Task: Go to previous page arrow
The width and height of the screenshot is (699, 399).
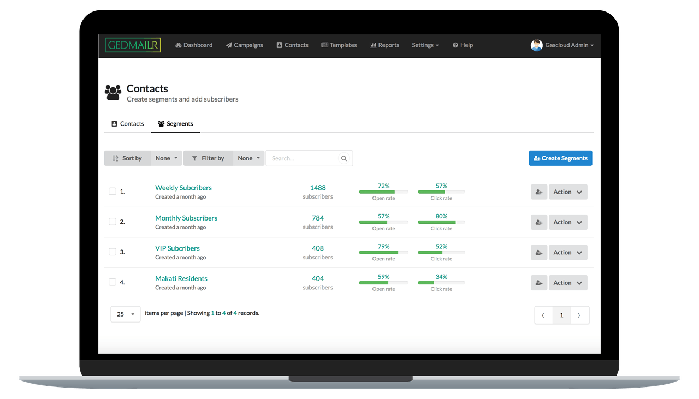Action: (543, 315)
